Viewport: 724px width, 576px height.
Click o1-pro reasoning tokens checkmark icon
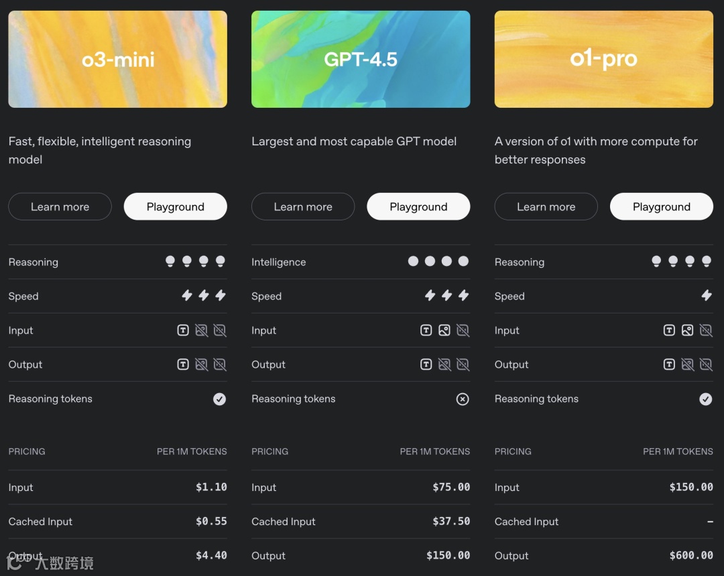click(705, 399)
